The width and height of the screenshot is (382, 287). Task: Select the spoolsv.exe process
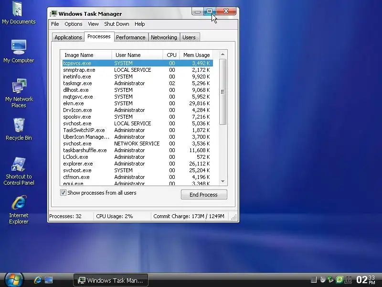click(138, 117)
